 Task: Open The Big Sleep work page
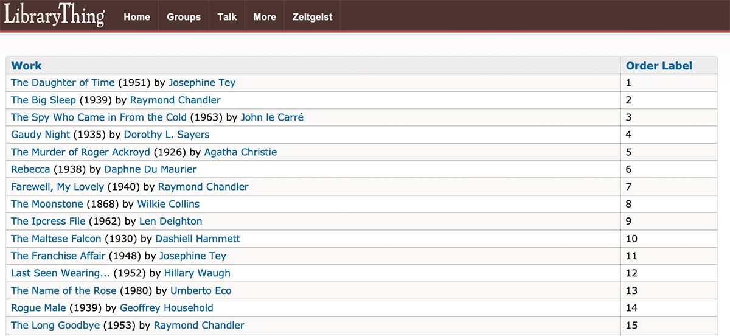[x=43, y=100]
